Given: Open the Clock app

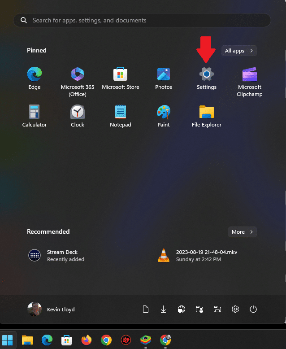Looking at the screenshot, I should pos(78,116).
